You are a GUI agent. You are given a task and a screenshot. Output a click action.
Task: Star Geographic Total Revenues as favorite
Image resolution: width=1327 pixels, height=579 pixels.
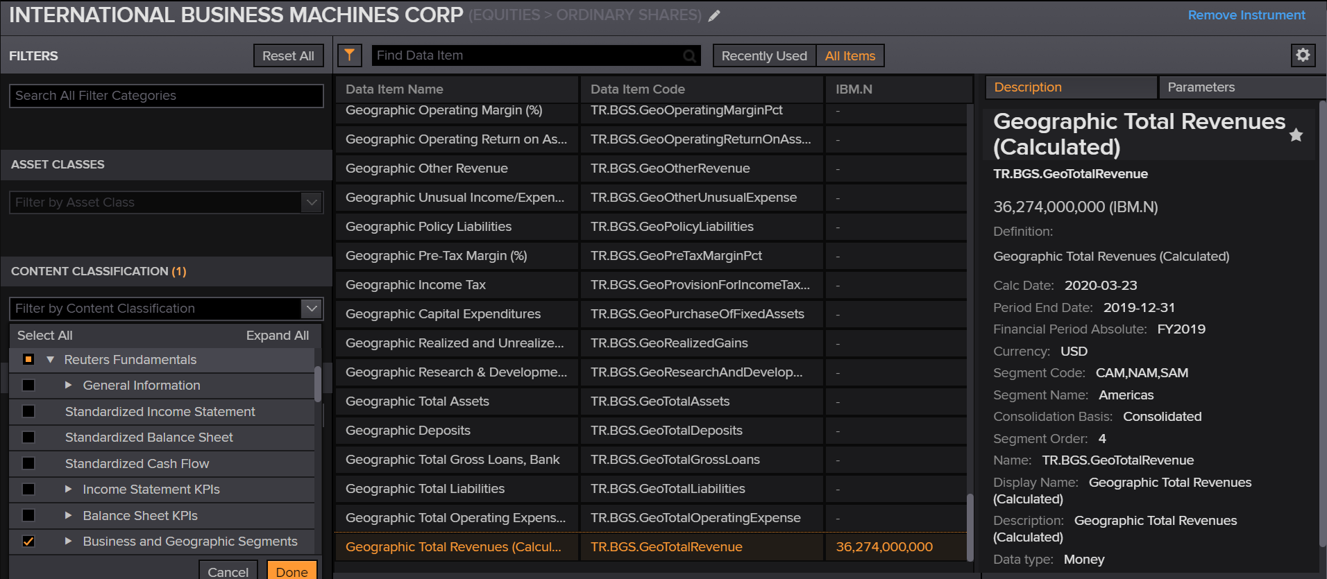(1296, 135)
